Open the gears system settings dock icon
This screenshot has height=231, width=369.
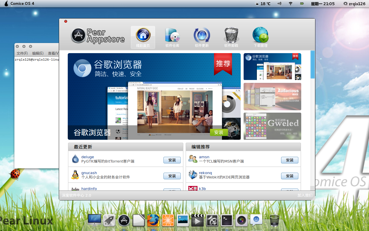click(x=212, y=221)
